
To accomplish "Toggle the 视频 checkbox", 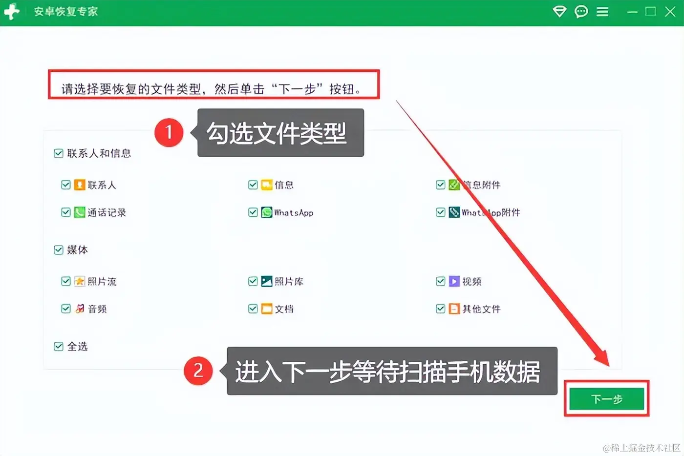I will 440,281.
